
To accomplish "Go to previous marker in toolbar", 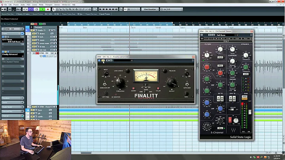I will pos(24,9).
